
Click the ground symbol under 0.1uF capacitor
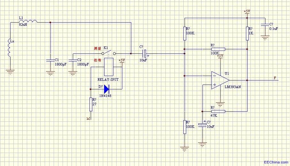tap(265, 38)
